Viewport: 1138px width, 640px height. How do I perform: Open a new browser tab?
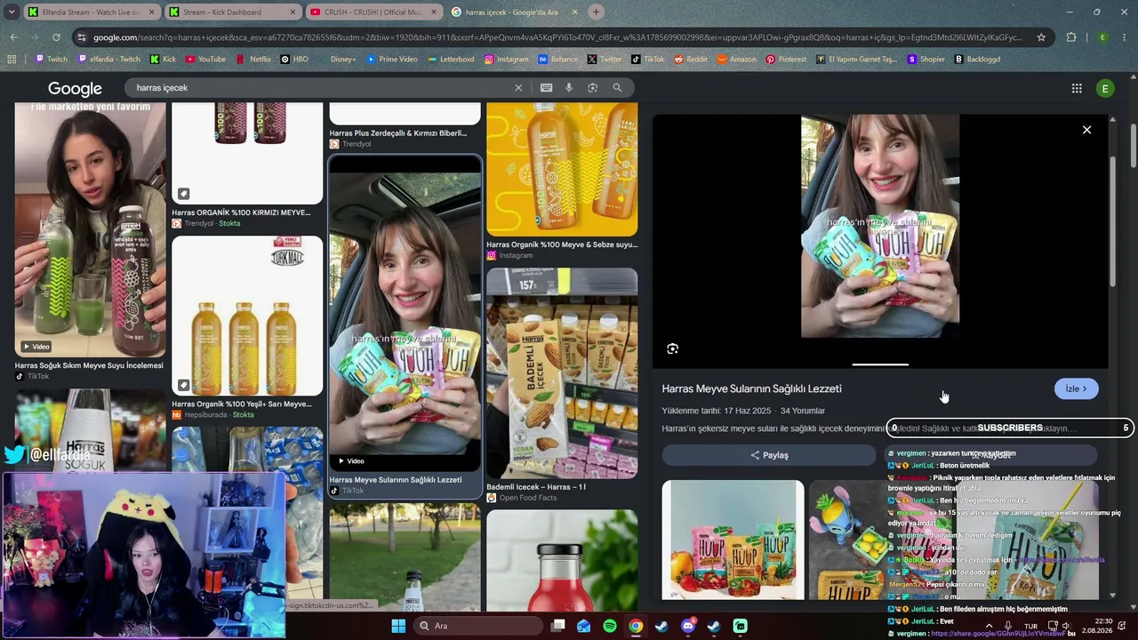click(x=596, y=12)
